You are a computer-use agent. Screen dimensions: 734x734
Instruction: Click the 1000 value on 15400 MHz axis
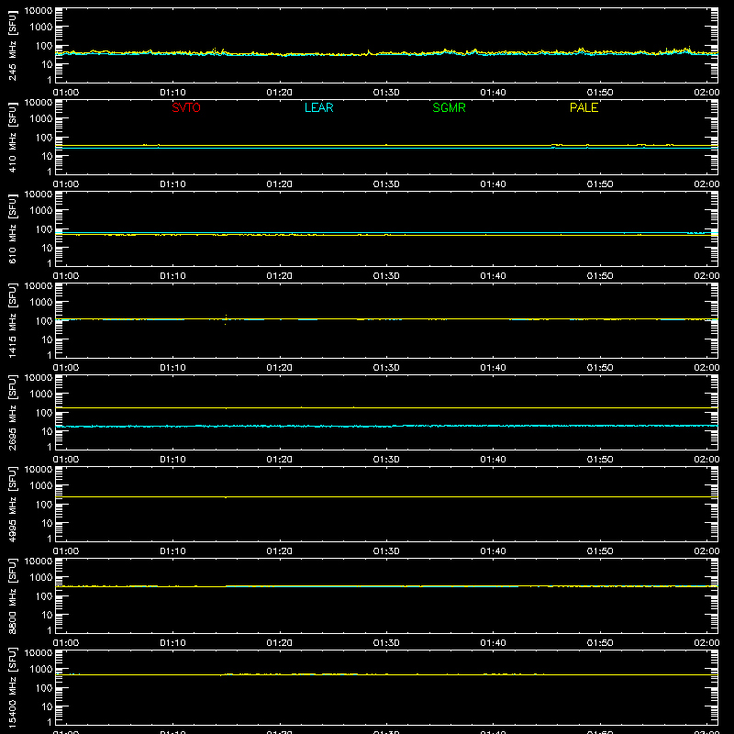click(x=41, y=670)
